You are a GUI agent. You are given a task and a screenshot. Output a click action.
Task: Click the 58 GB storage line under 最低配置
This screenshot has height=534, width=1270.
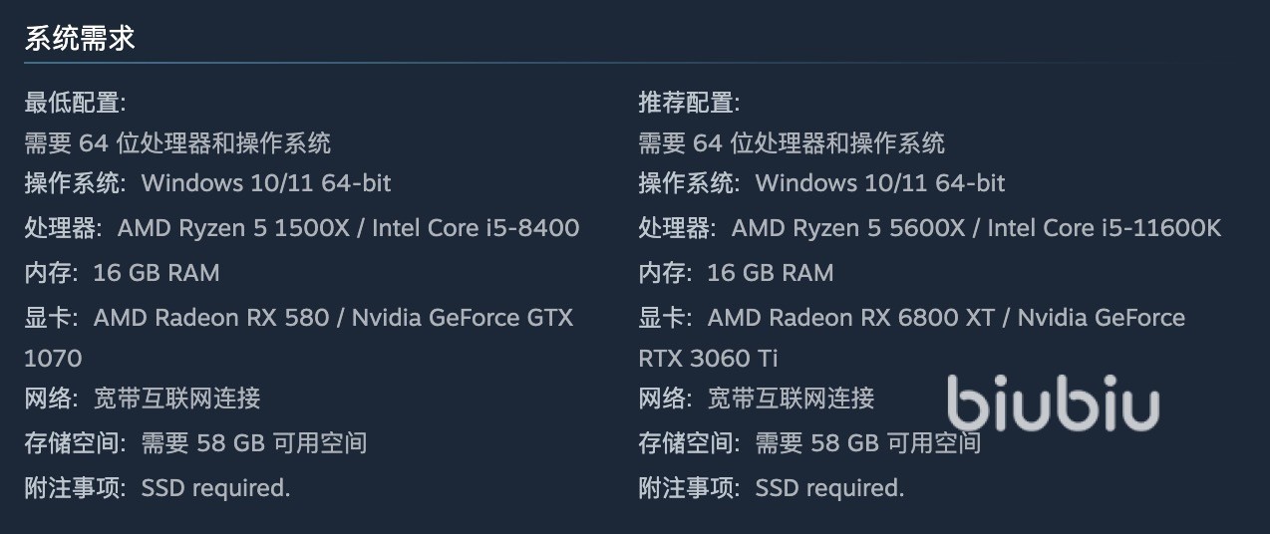click(x=253, y=442)
